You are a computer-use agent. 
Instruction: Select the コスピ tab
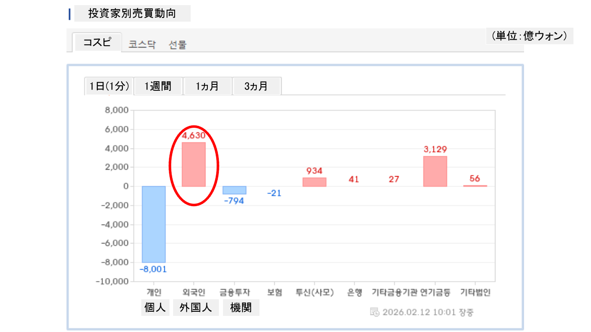[97, 42]
